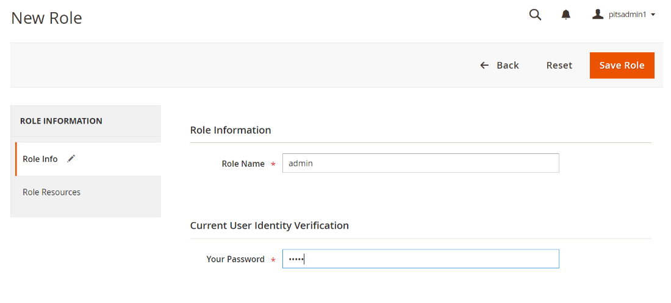The image size is (671, 303).
Task: Click the Role Information section heading
Action: pos(231,130)
